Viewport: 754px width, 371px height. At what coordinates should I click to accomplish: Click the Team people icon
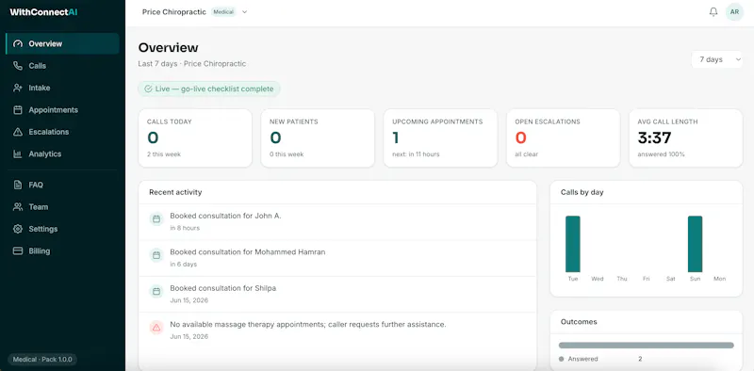coord(18,207)
